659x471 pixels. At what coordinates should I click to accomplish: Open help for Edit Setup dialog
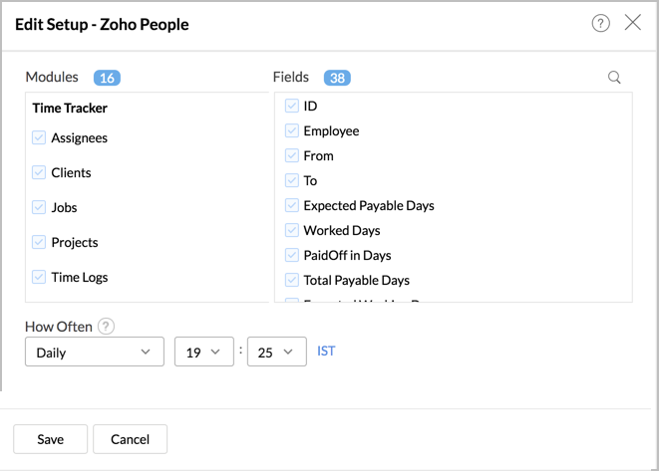(x=600, y=23)
